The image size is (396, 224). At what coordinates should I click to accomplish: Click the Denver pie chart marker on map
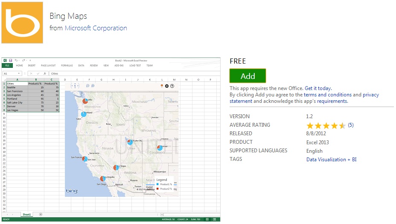160,148
